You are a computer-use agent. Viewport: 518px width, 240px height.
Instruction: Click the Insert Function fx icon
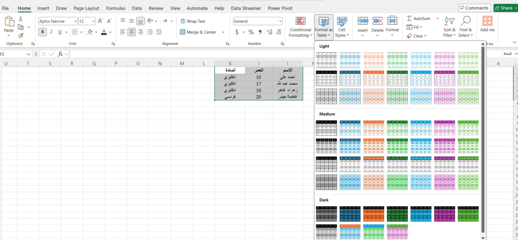[x=60, y=54]
